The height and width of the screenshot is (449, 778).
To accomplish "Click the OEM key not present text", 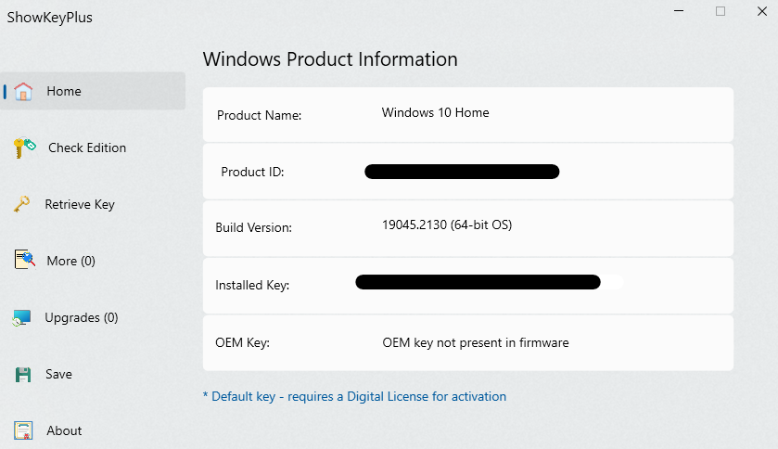I will (476, 342).
